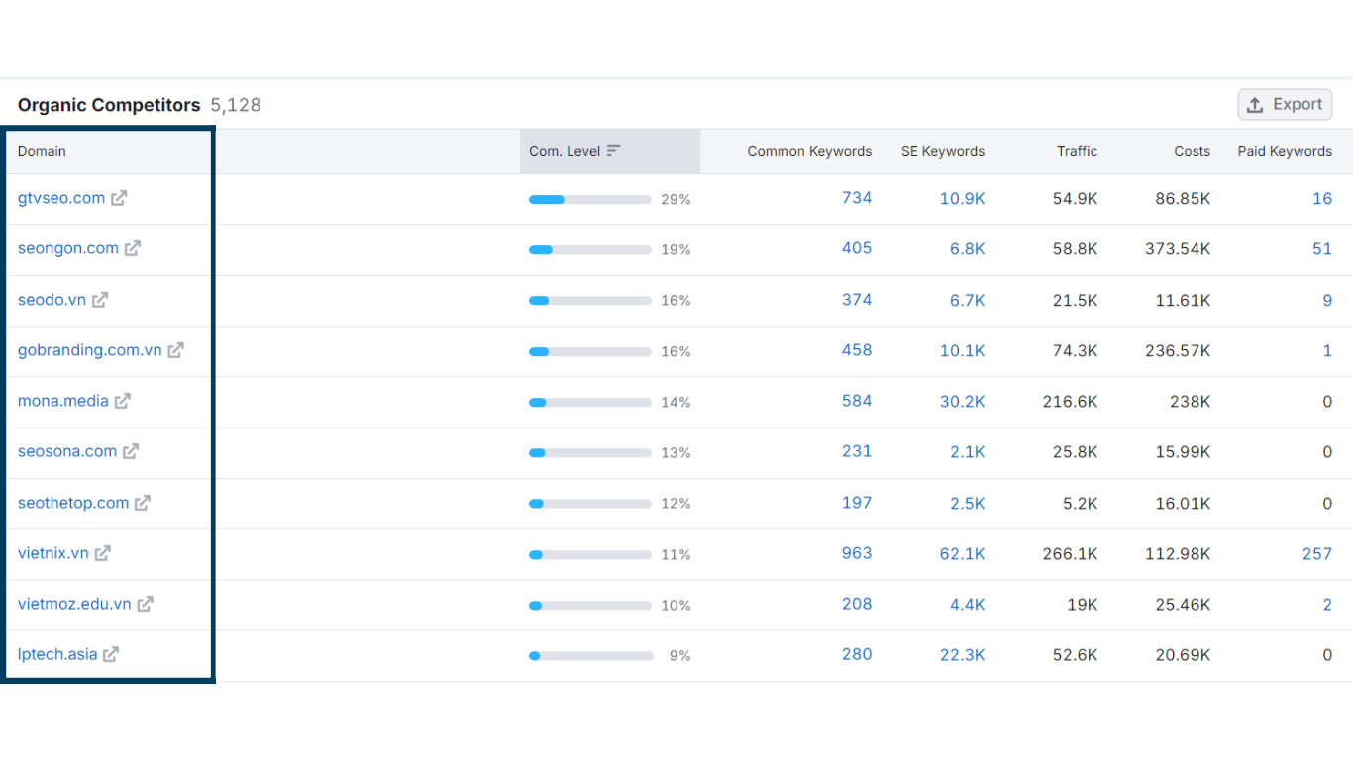Open 257 paid keywords for vietnix.vn
1353x760 pixels.
coord(1317,553)
